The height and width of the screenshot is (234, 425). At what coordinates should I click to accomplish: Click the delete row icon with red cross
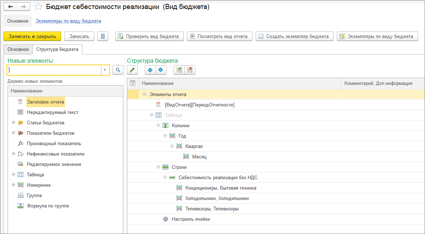click(190, 70)
